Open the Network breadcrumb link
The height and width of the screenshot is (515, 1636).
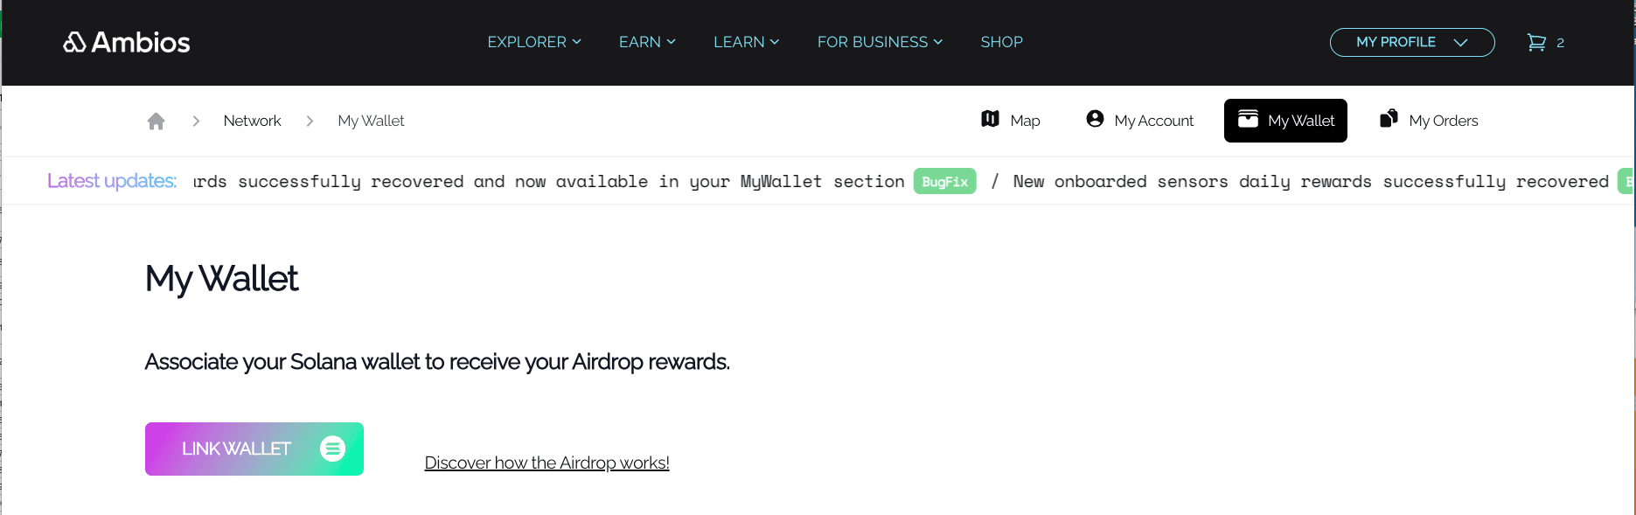pyautogui.click(x=252, y=120)
